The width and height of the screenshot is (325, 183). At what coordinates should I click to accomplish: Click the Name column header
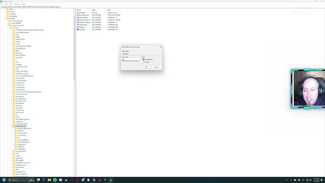coord(84,10)
